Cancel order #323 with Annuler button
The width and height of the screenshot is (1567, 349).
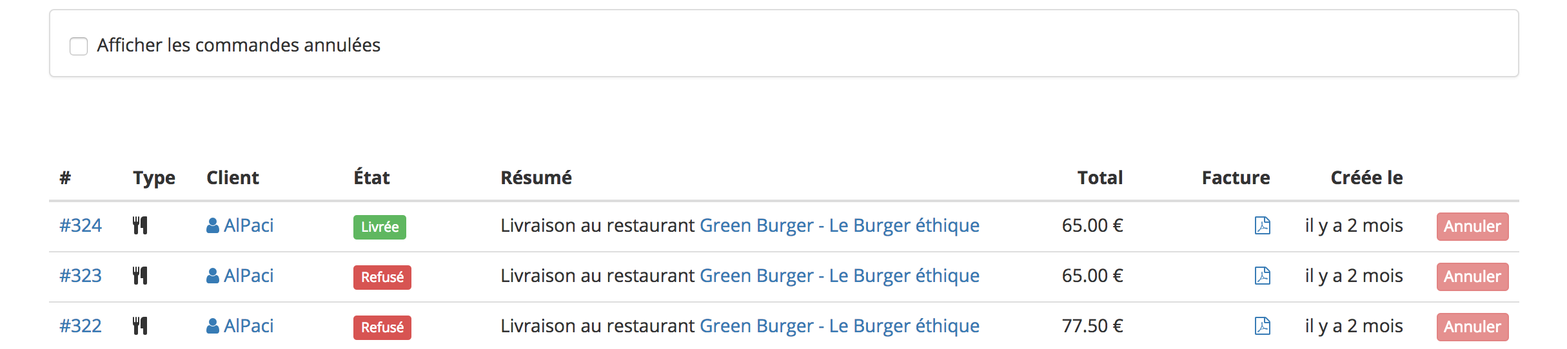click(1472, 277)
